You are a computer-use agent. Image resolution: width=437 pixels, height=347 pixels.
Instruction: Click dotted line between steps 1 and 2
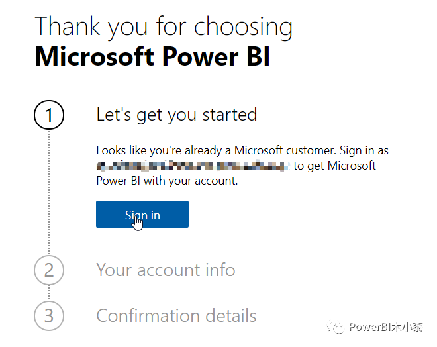[x=49, y=192]
